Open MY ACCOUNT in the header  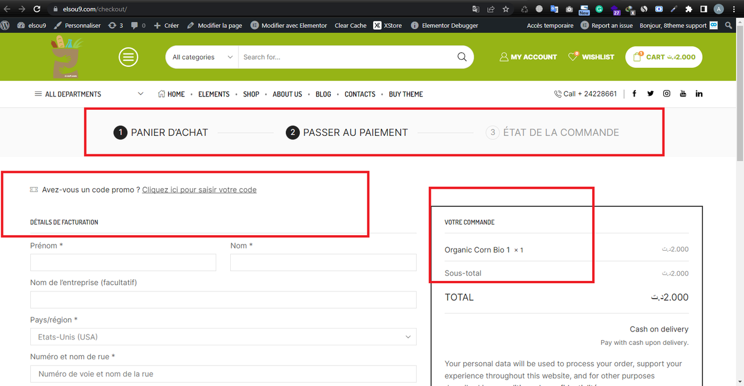[528, 57]
